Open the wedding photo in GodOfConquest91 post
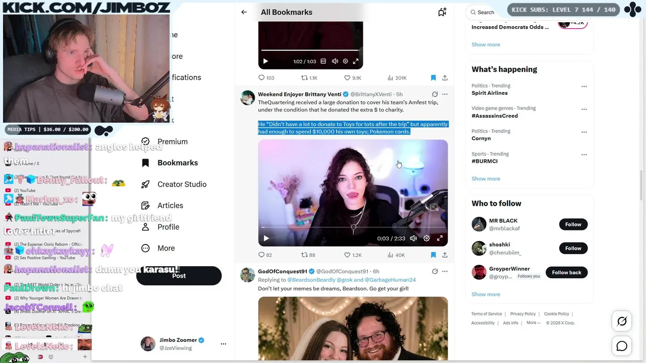This screenshot has height=363, width=646. point(353,328)
